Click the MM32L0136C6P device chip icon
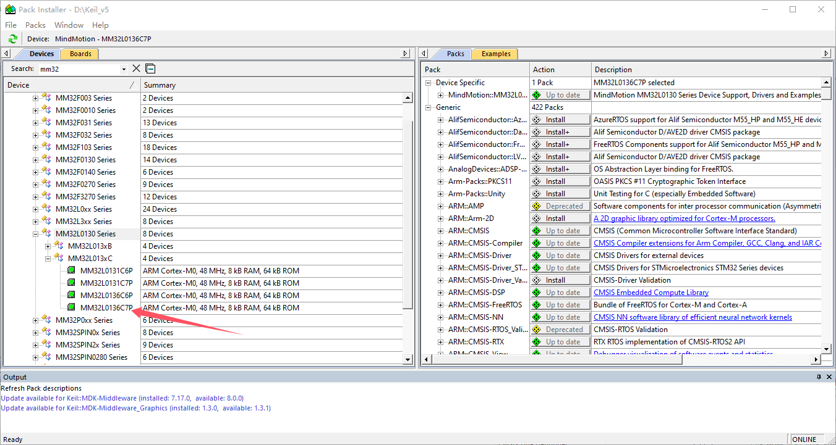836x445 pixels. click(72, 296)
